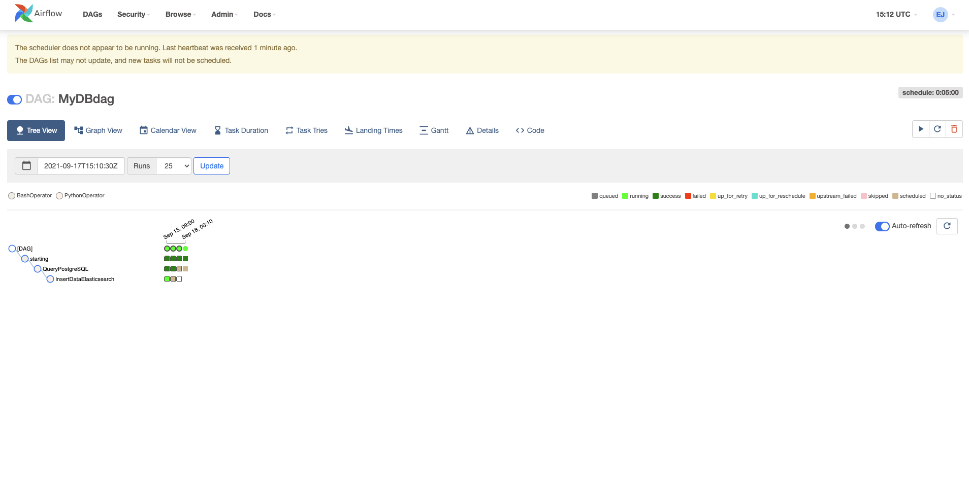This screenshot has height=489, width=969.
Task: Toggle the Auto-refresh switch
Action: tap(882, 226)
